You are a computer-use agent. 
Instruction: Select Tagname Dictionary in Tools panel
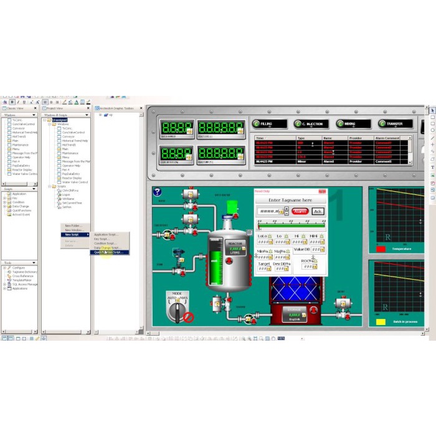(x=24, y=272)
